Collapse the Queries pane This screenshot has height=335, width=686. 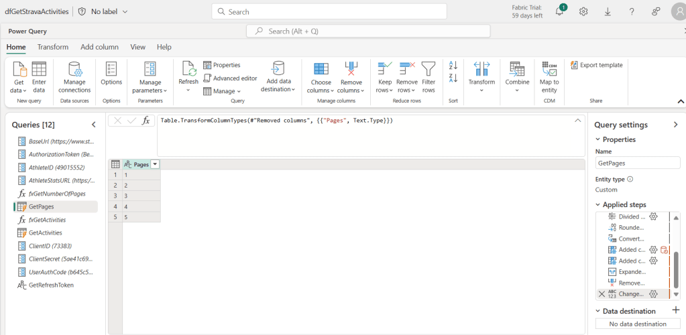[x=94, y=125]
